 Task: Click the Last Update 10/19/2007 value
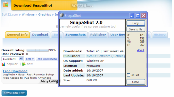[95, 75]
